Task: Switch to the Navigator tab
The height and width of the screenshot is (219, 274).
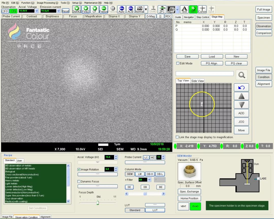Action: (189, 17)
